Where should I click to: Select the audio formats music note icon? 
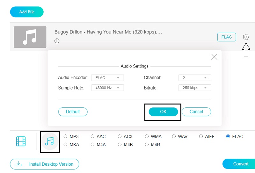(x=50, y=141)
